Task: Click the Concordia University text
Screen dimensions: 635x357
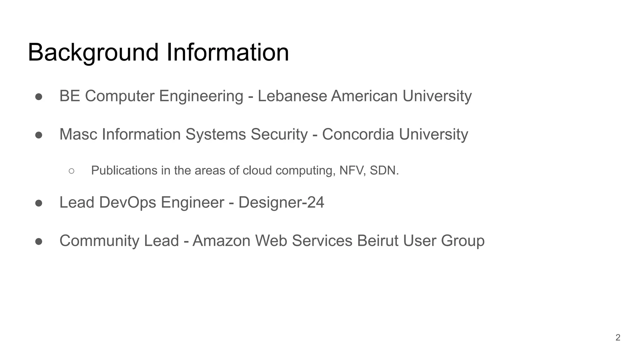Action: (395, 134)
